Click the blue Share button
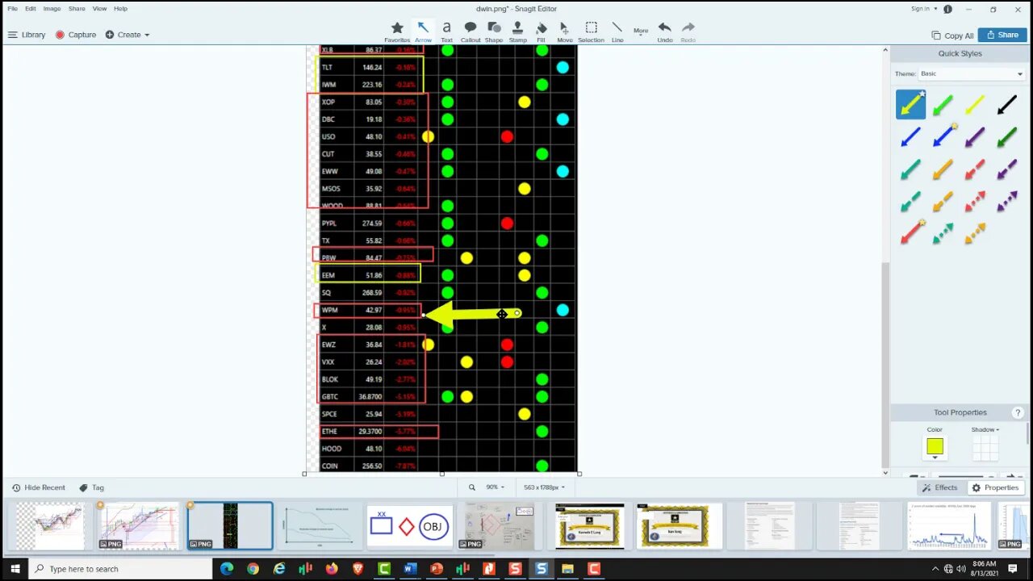The image size is (1033, 581). (1002, 35)
